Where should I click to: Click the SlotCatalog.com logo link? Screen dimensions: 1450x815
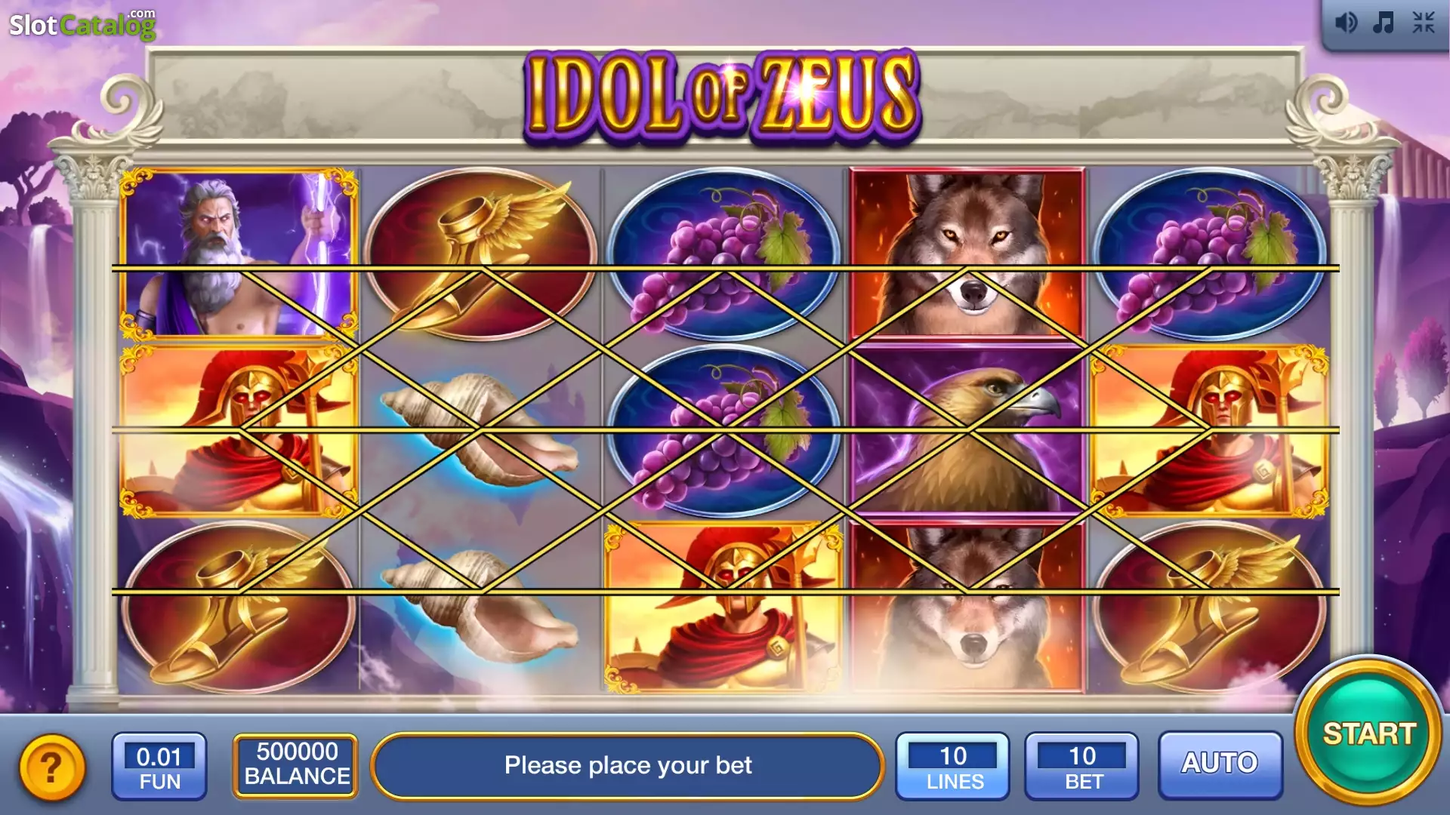click(x=82, y=24)
